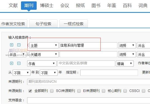Screen dimensions: 150x104
Task: Enable the SCI来源期刊 checkbox
Action: [x=52, y=91]
